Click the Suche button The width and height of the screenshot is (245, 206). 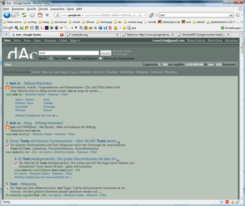(x=106, y=53)
